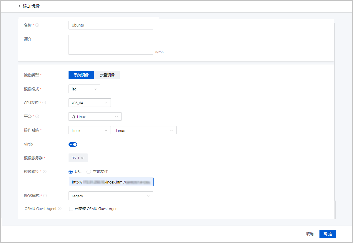
Task: Select the 本地文件 radio button
Action: click(x=89, y=172)
